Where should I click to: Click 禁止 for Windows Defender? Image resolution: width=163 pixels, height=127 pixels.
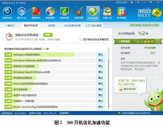click(x=101, y=60)
